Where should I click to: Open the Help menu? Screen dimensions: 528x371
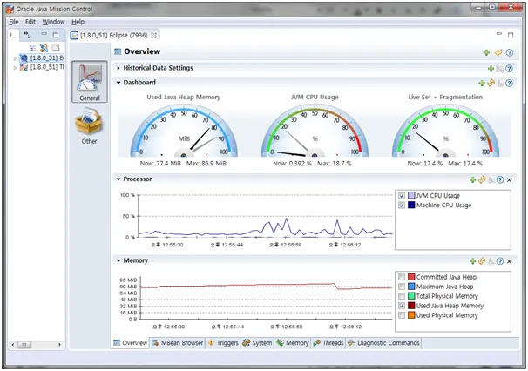pyautogui.click(x=78, y=22)
